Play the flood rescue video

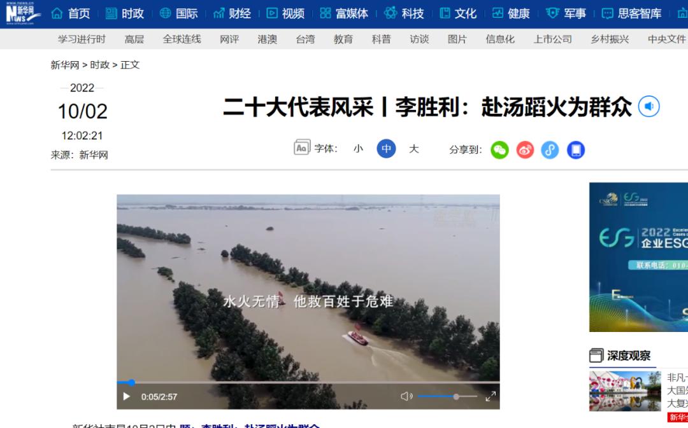(126, 396)
